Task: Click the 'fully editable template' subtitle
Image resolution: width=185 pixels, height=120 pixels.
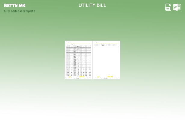Action: pyautogui.click(x=19, y=11)
